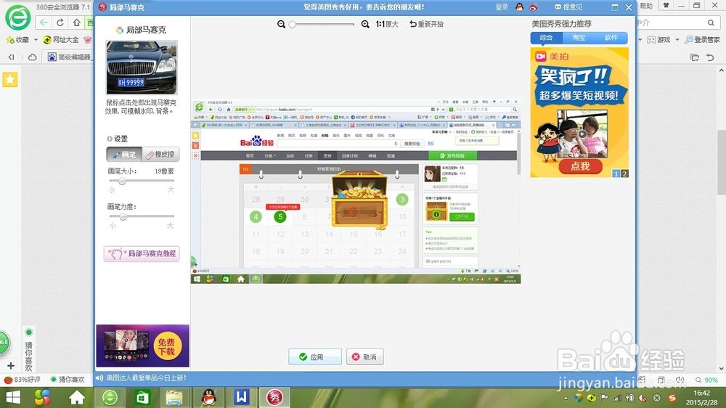Expand the 游戏 dropdown arrow
Image resolution: width=726 pixels, height=408 pixels.
pos(677,40)
